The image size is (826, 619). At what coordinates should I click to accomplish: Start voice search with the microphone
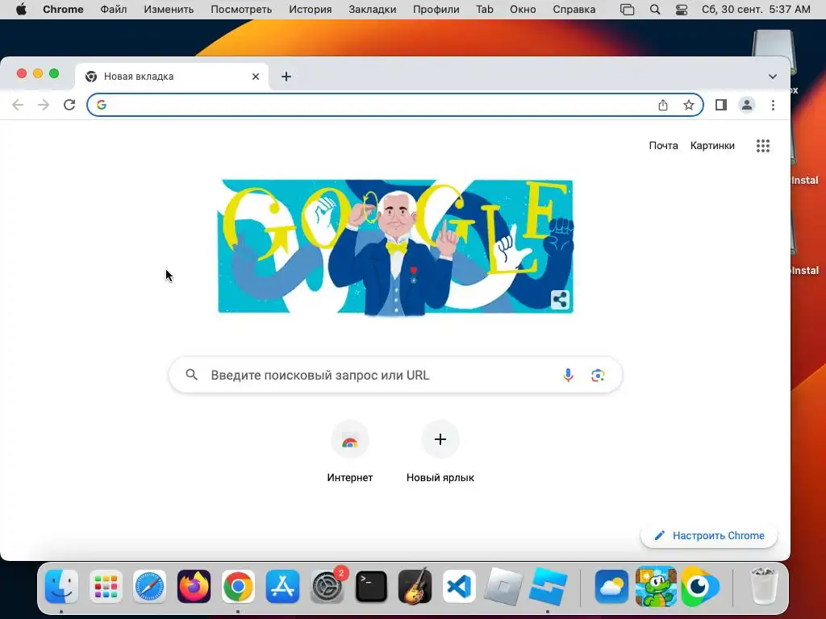coord(568,375)
